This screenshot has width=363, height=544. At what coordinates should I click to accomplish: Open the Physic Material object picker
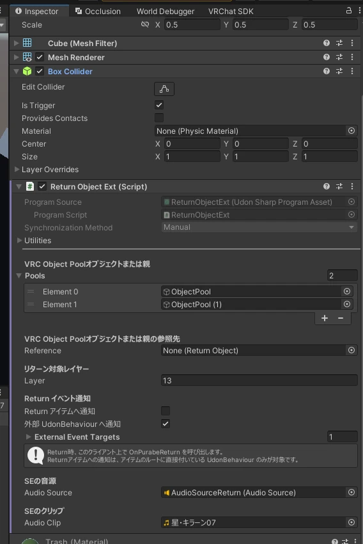(x=351, y=131)
